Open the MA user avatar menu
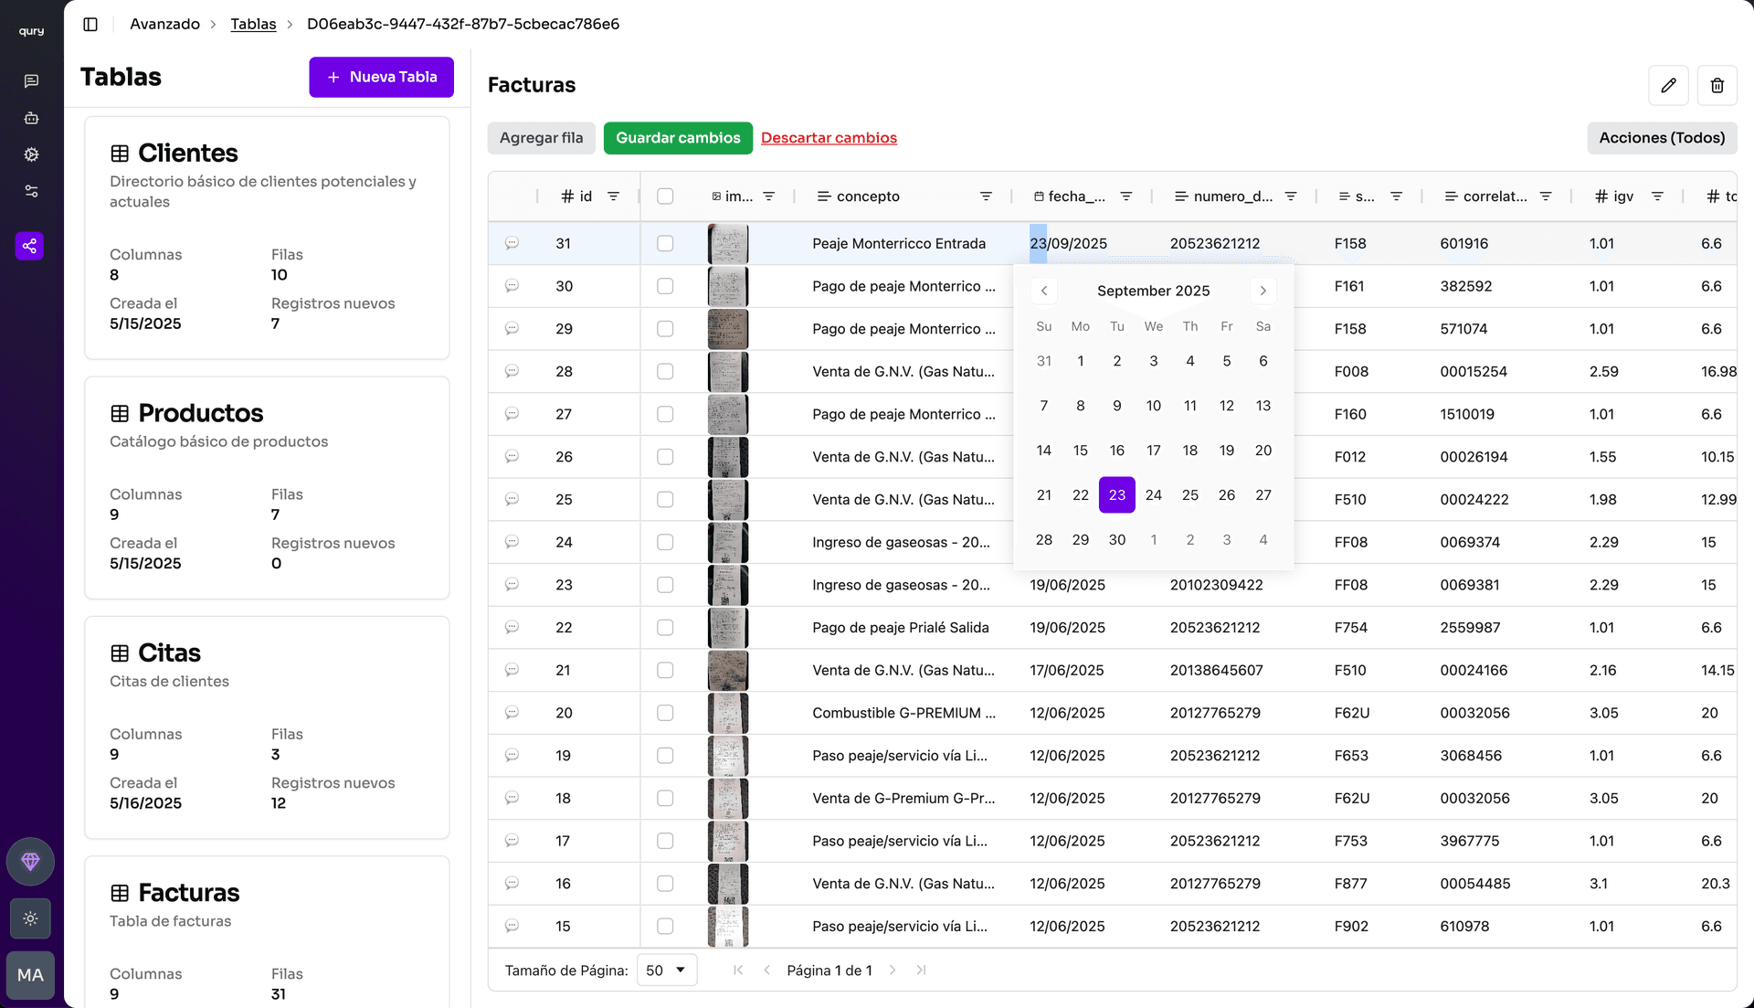The width and height of the screenshot is (1754, 1008). pyautogui.click(x=30, y=975)
